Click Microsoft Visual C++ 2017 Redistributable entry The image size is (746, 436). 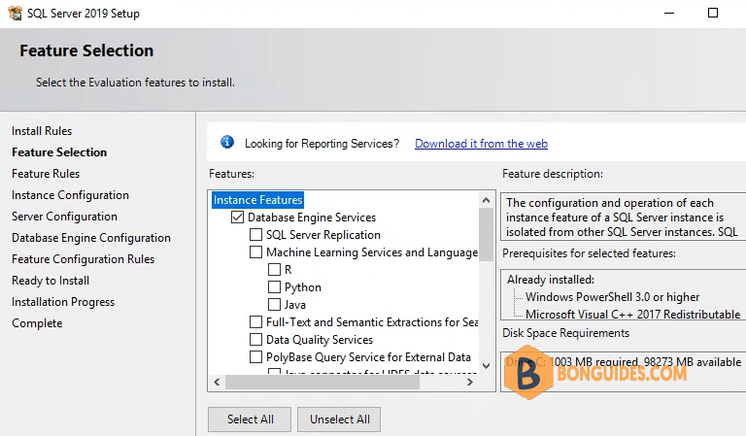click(632, 315)
